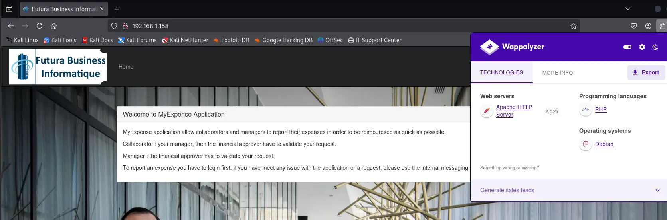Go to the browser home page
Screen dimensions: 667x220
tap(53, 26)
